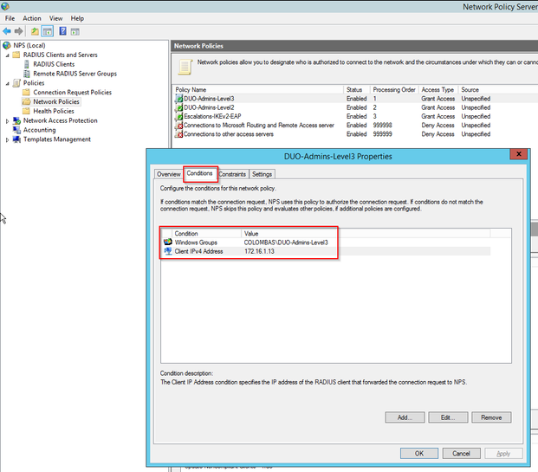This screenshot has height=472, width=538.
Task: Select value COLOMBAS\DUO-Admins-Level3
Action: 286,242
